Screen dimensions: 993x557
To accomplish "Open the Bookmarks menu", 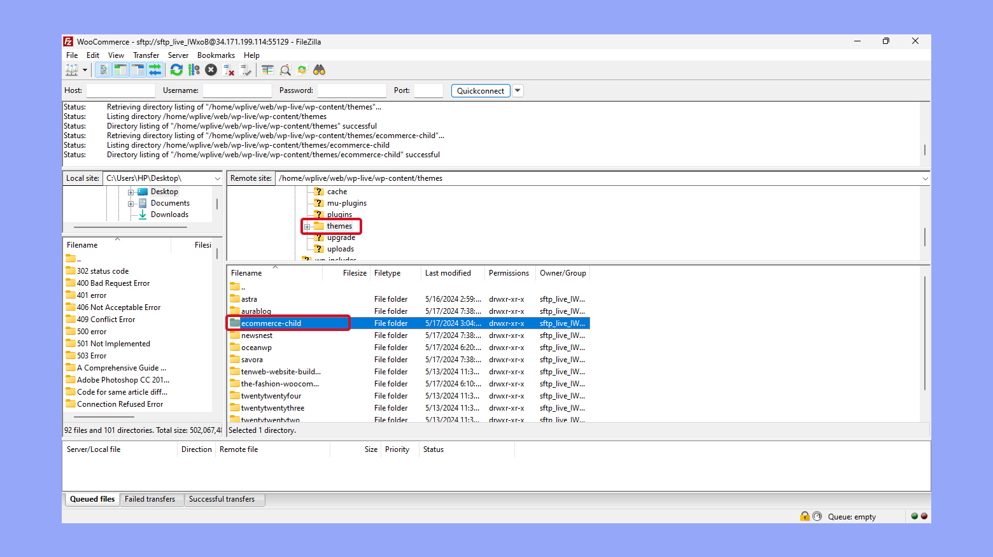I will point(216,55).
